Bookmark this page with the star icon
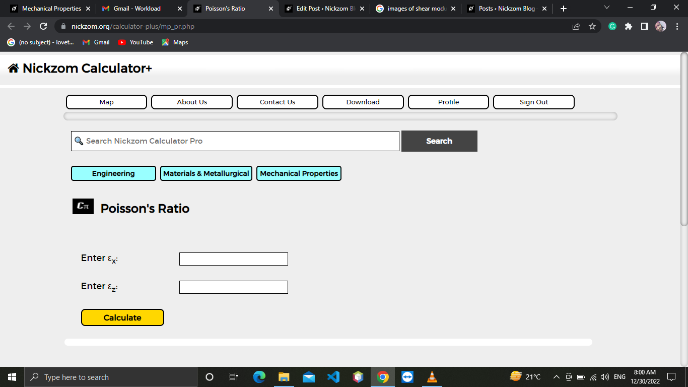 592,26
